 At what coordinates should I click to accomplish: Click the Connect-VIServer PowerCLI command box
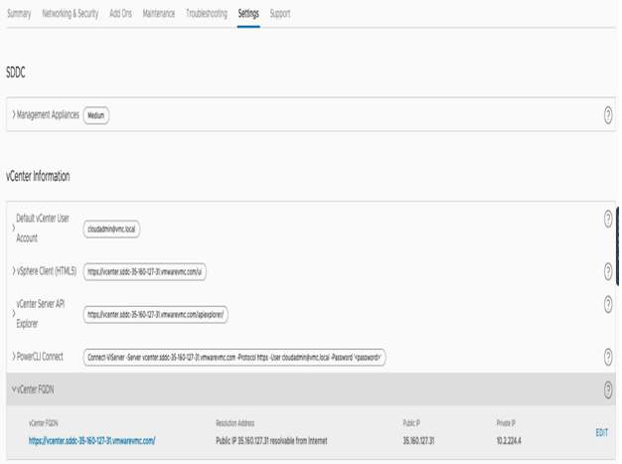point(234,358)
